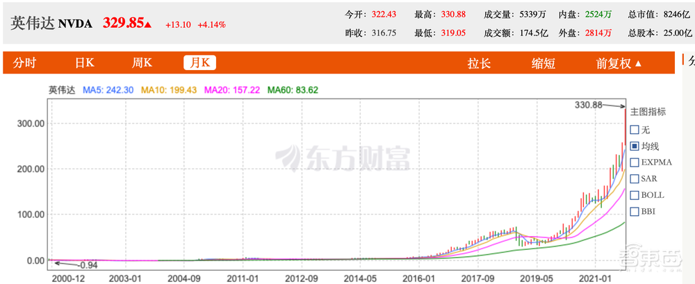Click the 成交额 174.5亿 turnover value
Viewport: 695px width, 284px height.
pyautogui.click(x=516, y=33)
